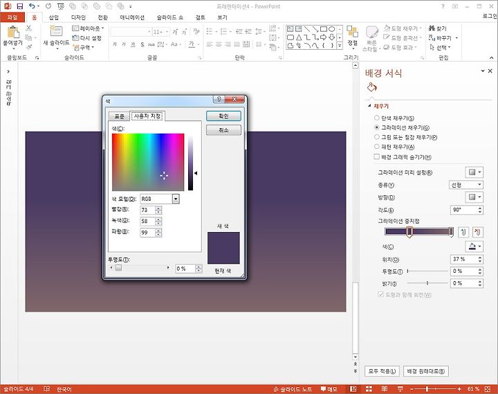Click fit slide to window icon
The image size is (498, 394).
(x=488, y=389)
